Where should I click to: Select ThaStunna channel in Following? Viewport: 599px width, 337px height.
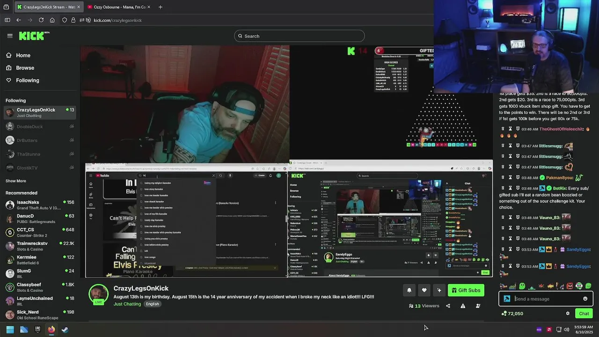[40, 154]
